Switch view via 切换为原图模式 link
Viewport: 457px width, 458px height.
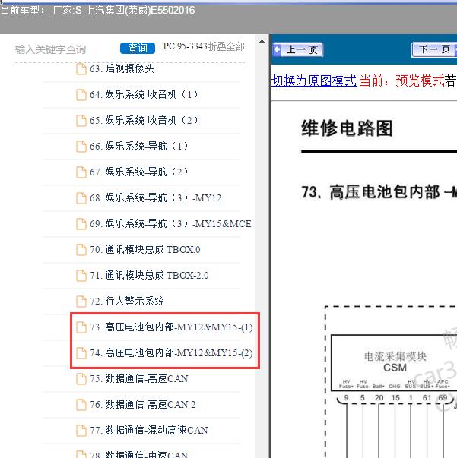click(x=314, y=81)
